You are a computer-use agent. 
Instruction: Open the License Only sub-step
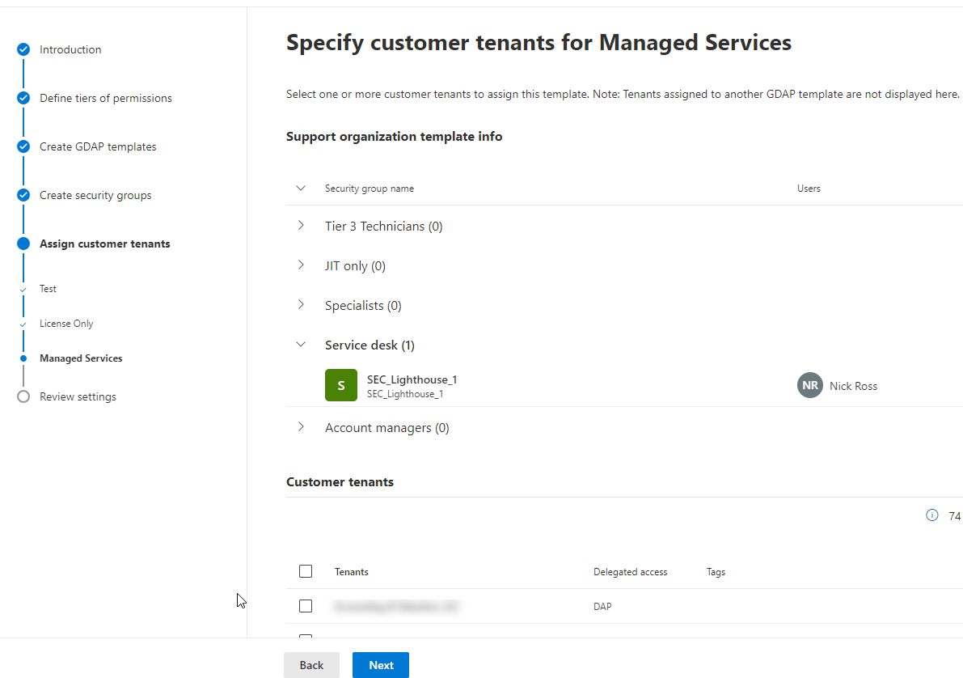click(x=66, y=324)
